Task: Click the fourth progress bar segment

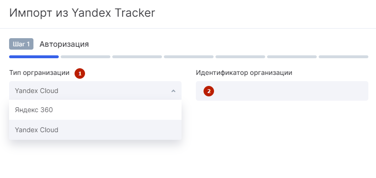Action: (x=189, y=57)
